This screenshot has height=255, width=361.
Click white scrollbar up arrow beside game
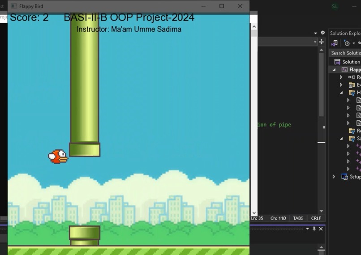254,27
